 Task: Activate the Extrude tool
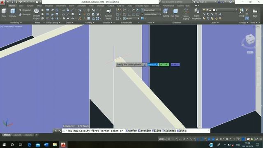pyautogui.click(x=13, y=13)
